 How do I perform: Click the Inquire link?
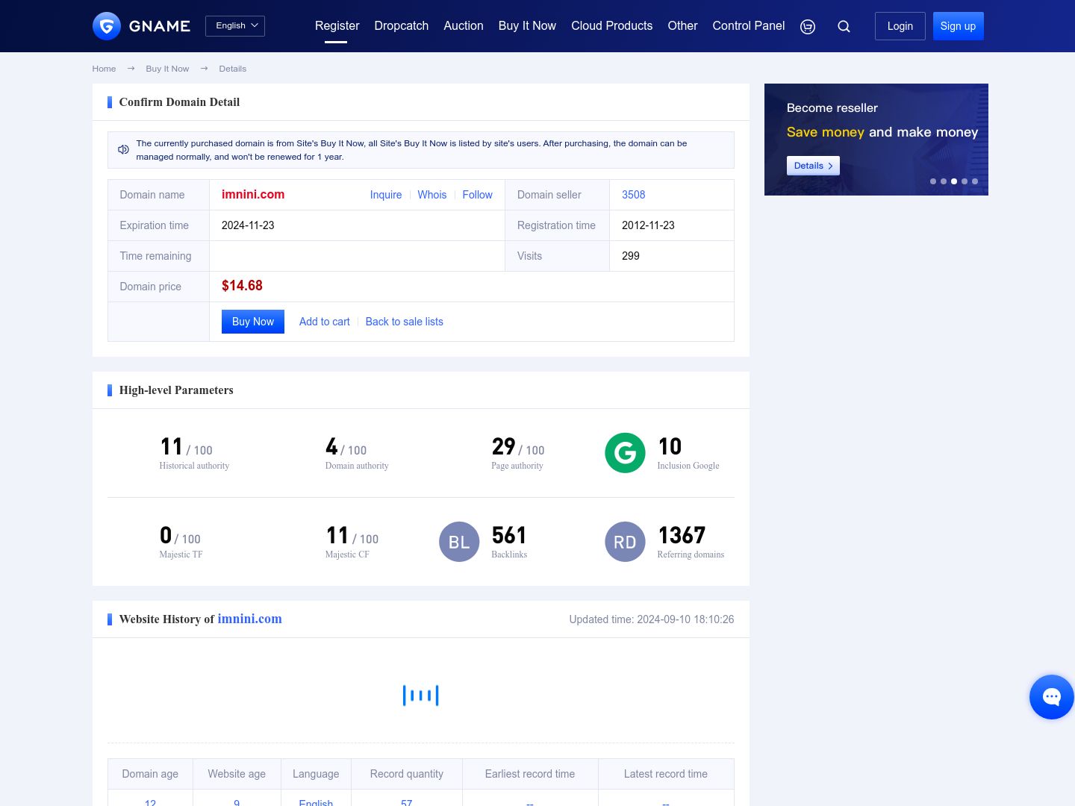pos(386,195)
